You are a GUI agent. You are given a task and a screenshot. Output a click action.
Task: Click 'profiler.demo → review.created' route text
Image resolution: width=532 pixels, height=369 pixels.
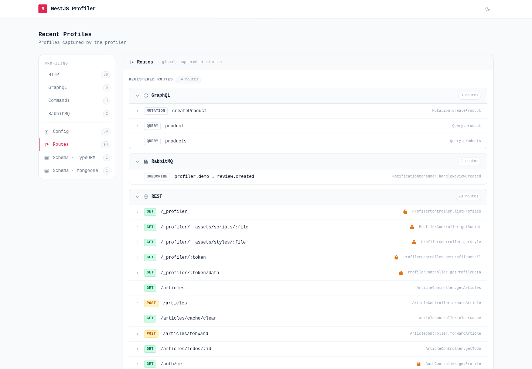(214, 177)
